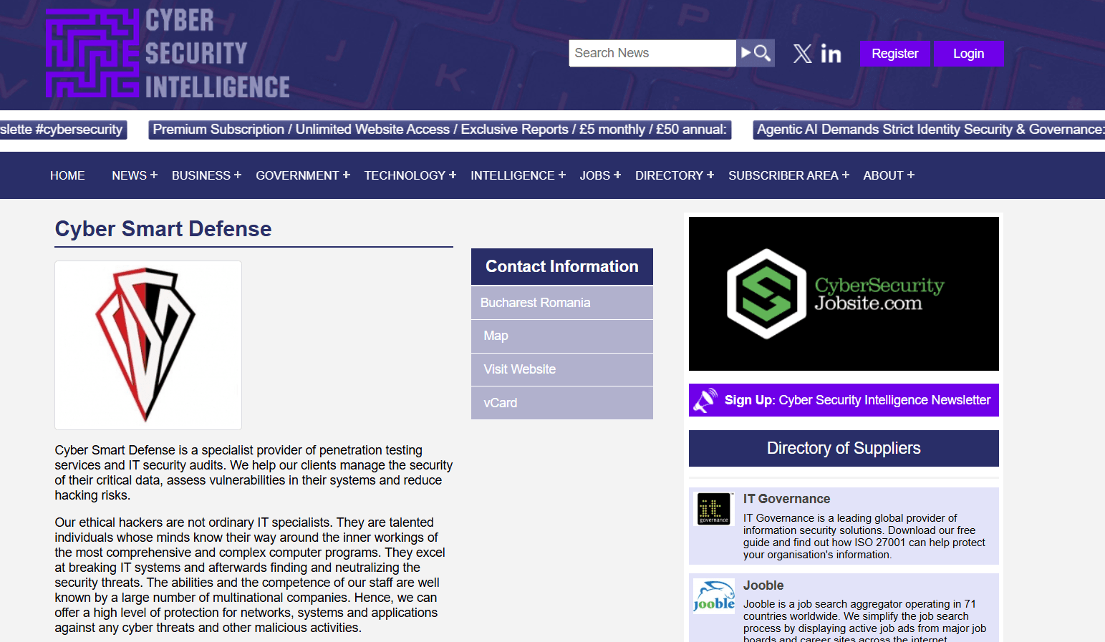Click the IT Governance description text

tap(864, 536)
